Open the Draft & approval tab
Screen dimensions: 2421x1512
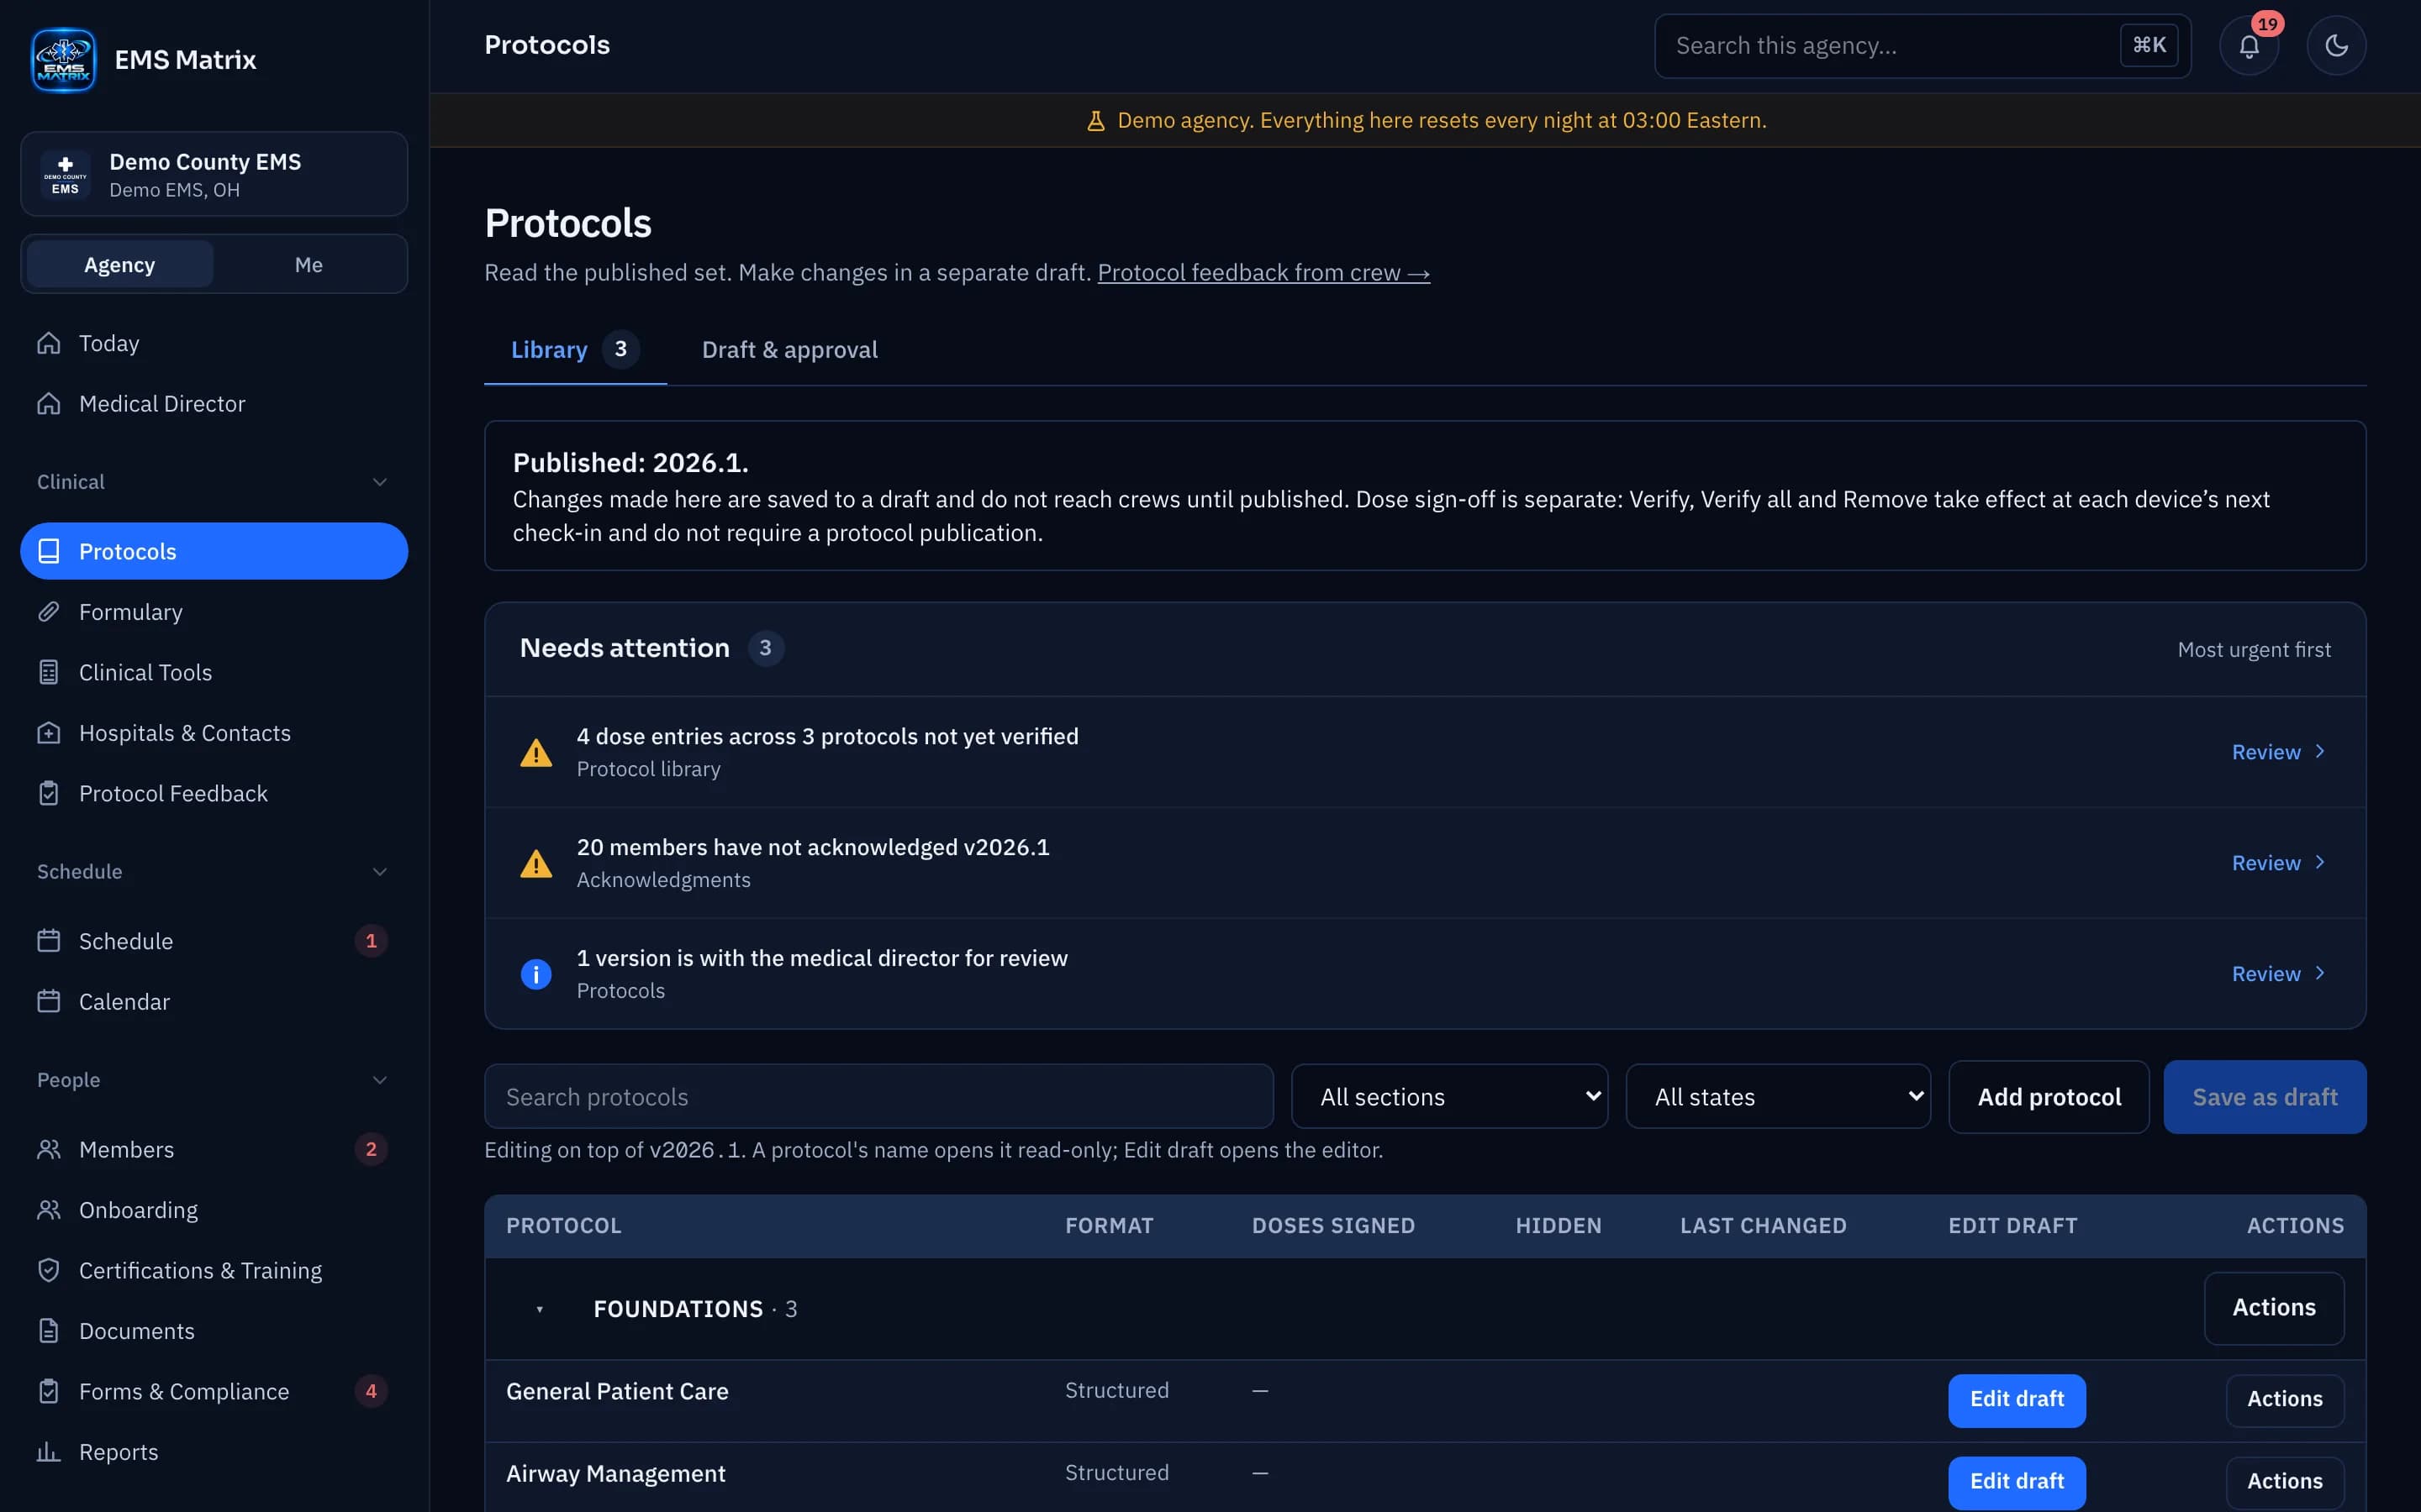(789, 350)
